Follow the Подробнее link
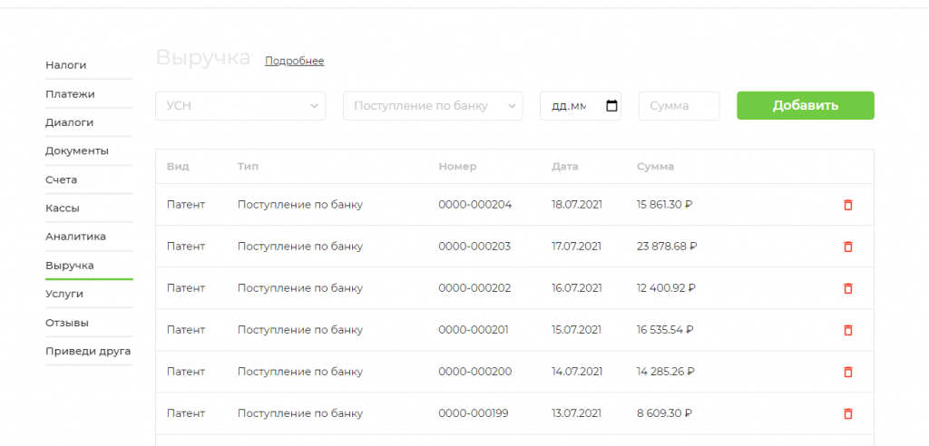 point(295,61)
